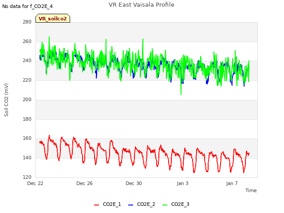Click the 'No data for f_CO2E_4' message
284x213 pixels.
click(x=28, y=6)
